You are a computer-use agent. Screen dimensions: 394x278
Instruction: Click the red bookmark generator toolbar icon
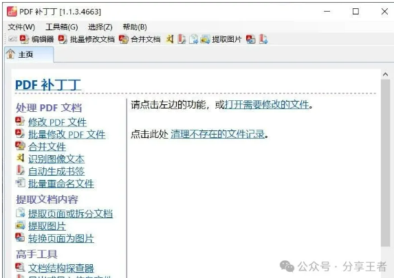(x=182, y=39)
